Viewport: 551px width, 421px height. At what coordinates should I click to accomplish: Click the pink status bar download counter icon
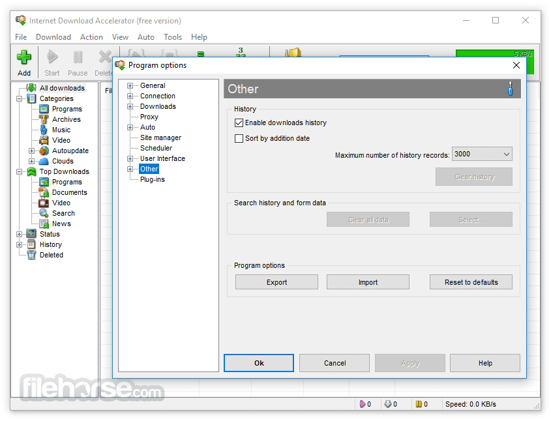point(363,404)
